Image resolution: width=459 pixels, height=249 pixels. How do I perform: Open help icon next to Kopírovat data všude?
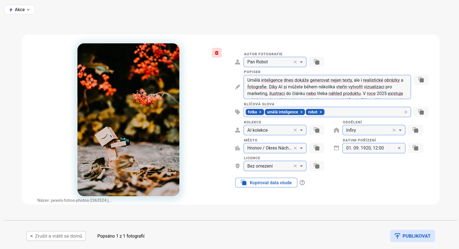coord(302,183)
